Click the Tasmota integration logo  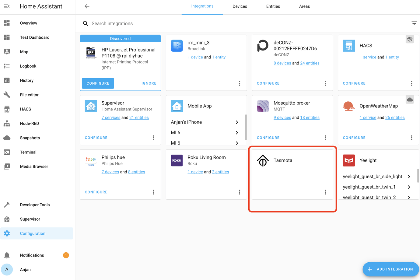(263, 160)
